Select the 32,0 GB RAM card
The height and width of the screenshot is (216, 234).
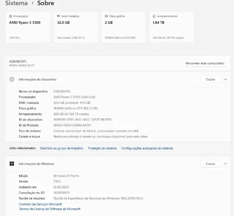click(x=76, y=27)
